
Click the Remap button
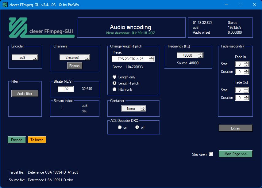click(x=75, y=66)
